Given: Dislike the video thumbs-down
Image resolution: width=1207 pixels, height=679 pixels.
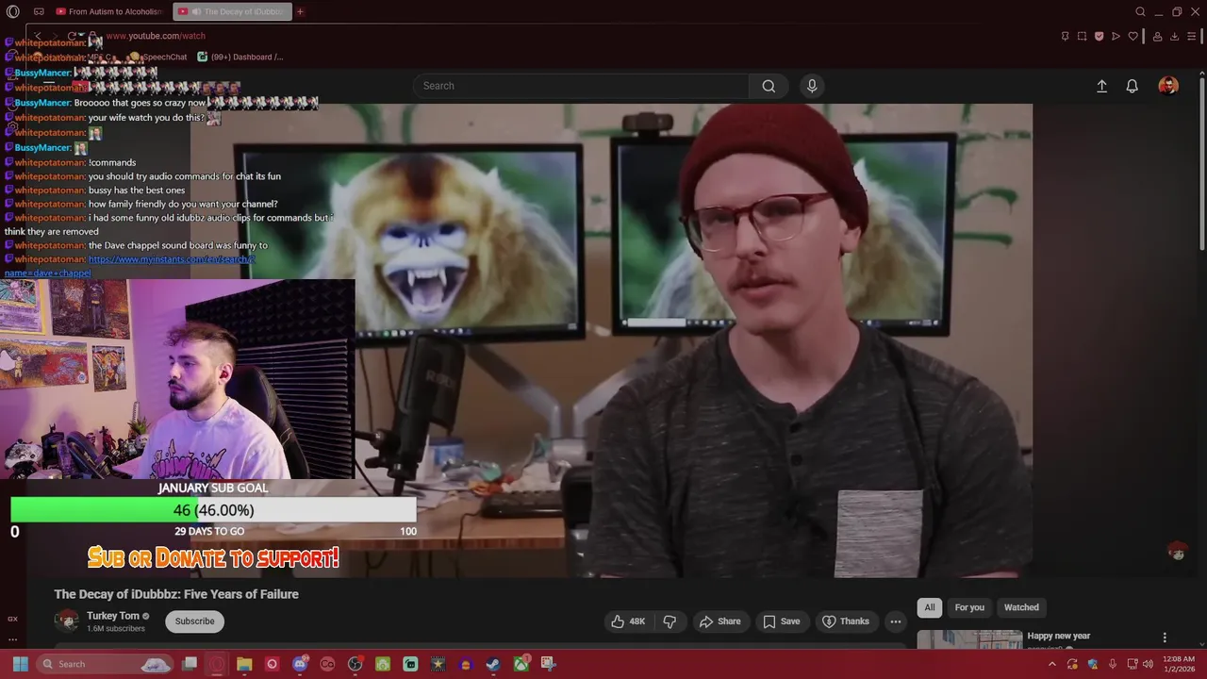Looking at the screenshot, I should 670,621.
